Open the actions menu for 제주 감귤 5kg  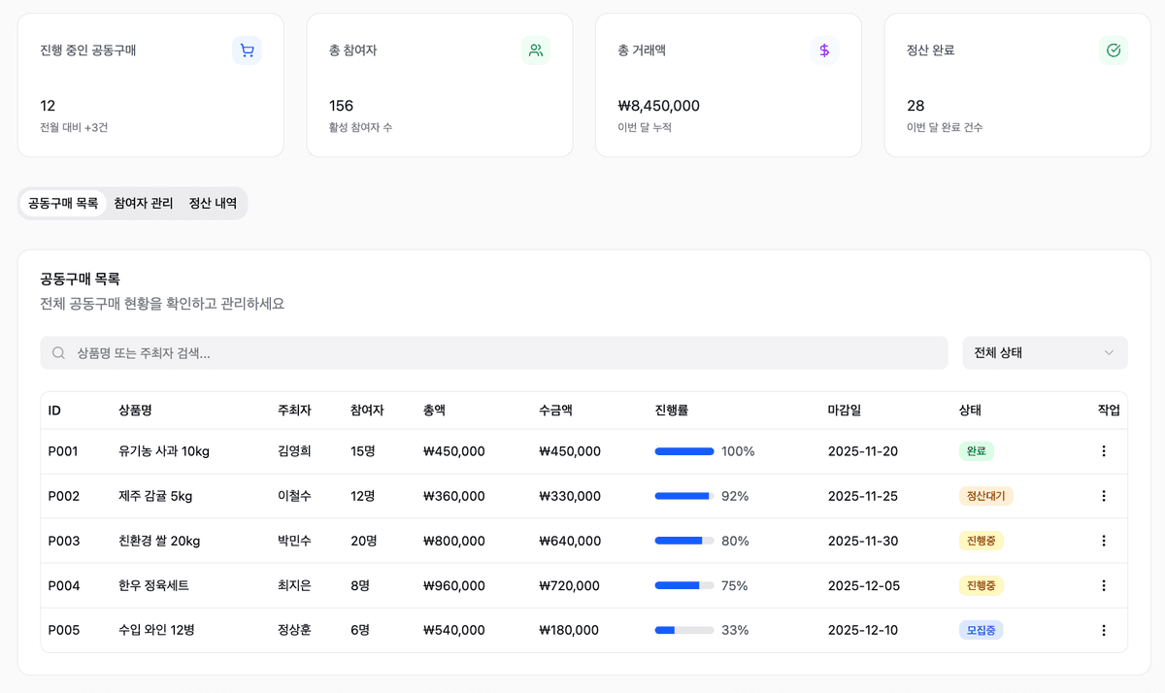pyautogui.click(x=1104, y=495)
